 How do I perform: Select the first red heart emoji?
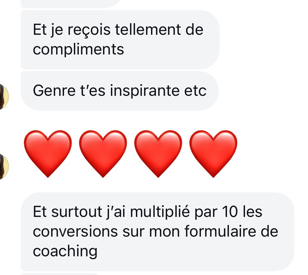(48, 154)
